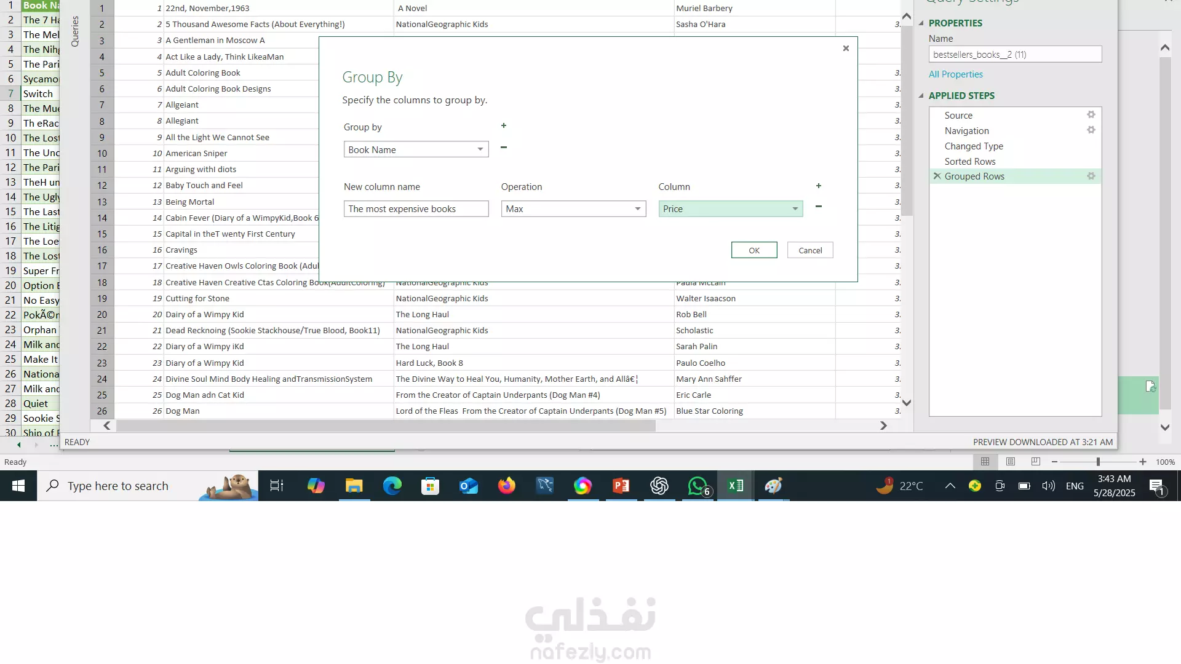Viewport: 1181px width, 664px height.
Task: Open Firefox from taskbar
Action: click(x=506, y=486)
